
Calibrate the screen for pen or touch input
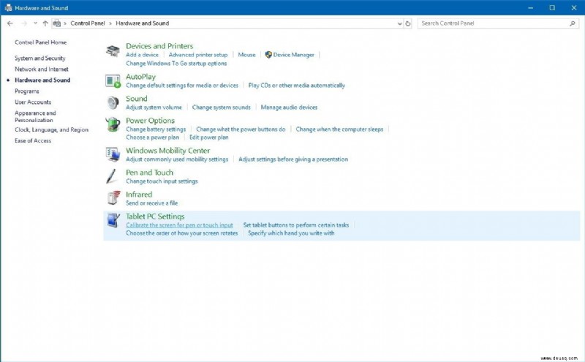tap(179, 225)
